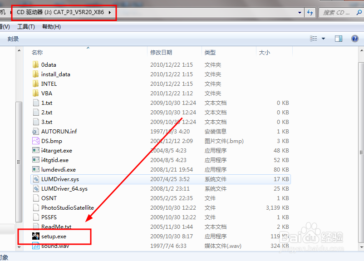Select the file name AUTORUN.inf

[x=59, y=132]
